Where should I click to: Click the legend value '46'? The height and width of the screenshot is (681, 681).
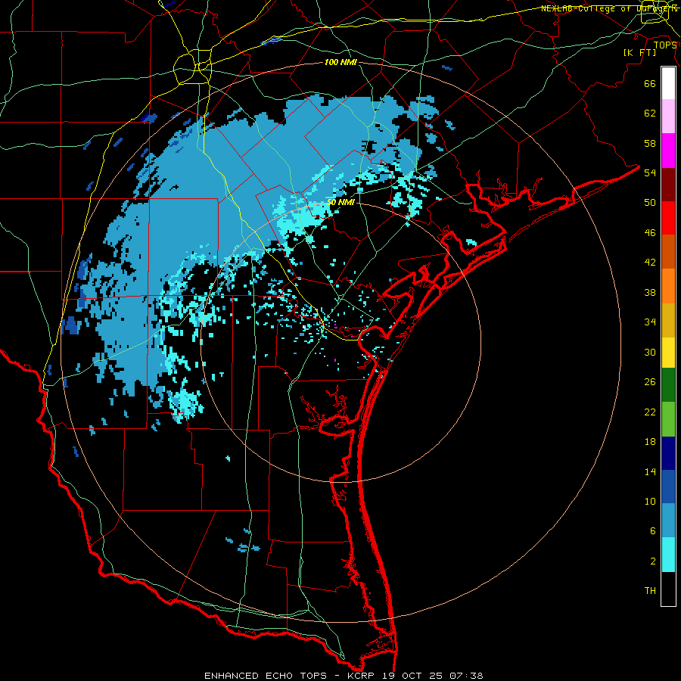650,233
